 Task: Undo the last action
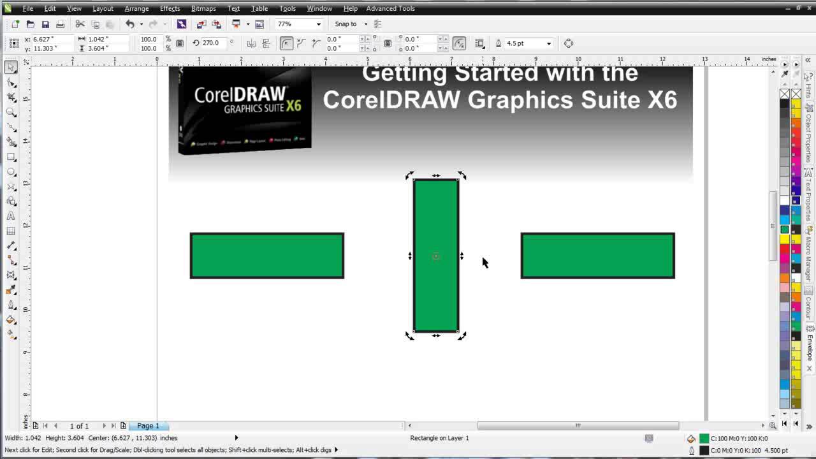click(x=129, y=24)
